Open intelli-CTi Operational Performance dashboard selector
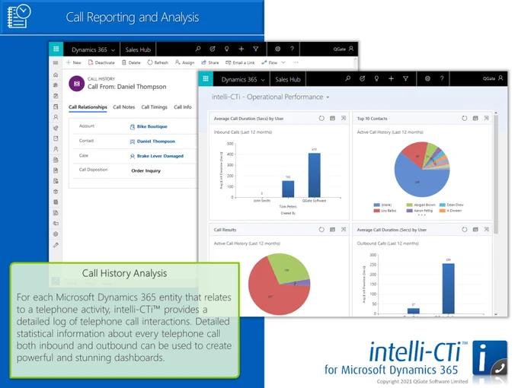Screen dimensions: 518x388 click(x=270, y=97)
